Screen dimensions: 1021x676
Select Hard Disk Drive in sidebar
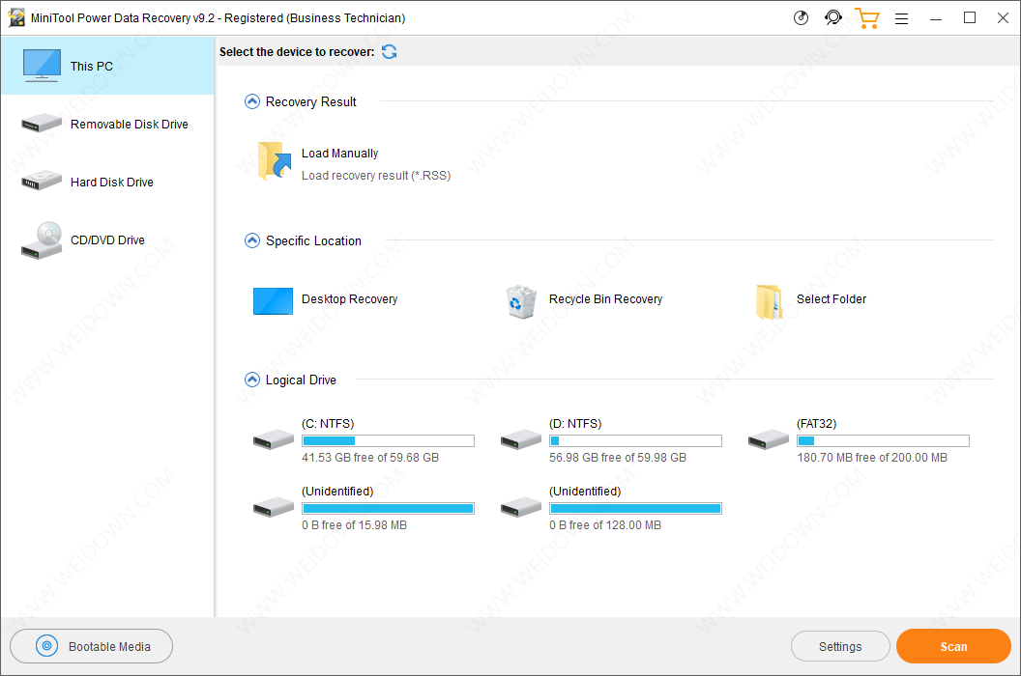click(x=107, y=182)
